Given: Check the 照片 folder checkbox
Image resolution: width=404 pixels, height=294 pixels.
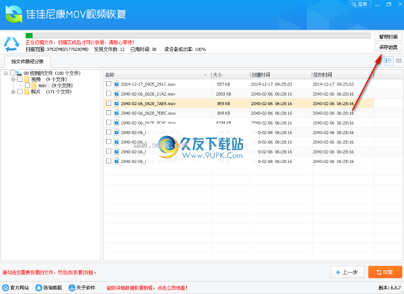Looking at the screenshot, I should [x=20, y=91].
